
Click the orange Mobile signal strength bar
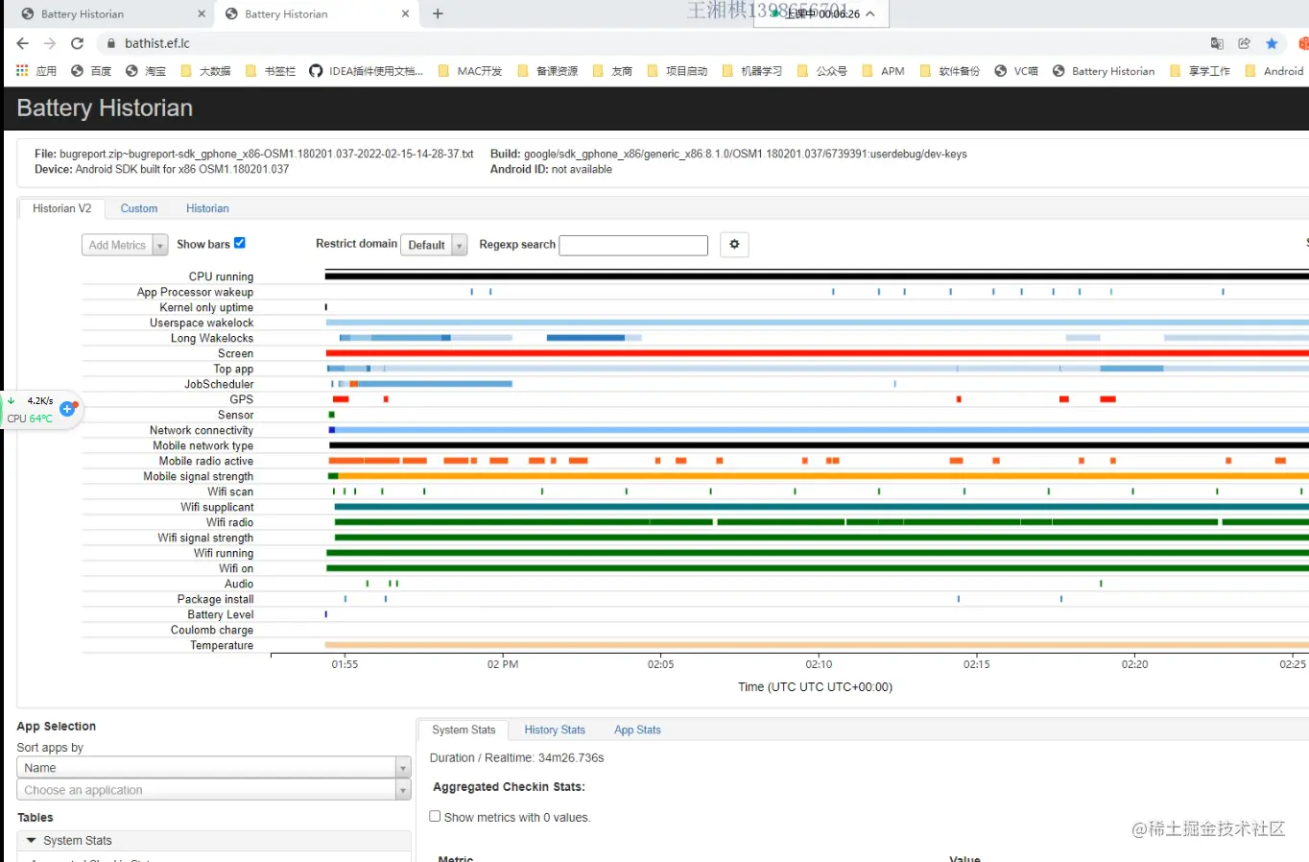tap(822, 476)
